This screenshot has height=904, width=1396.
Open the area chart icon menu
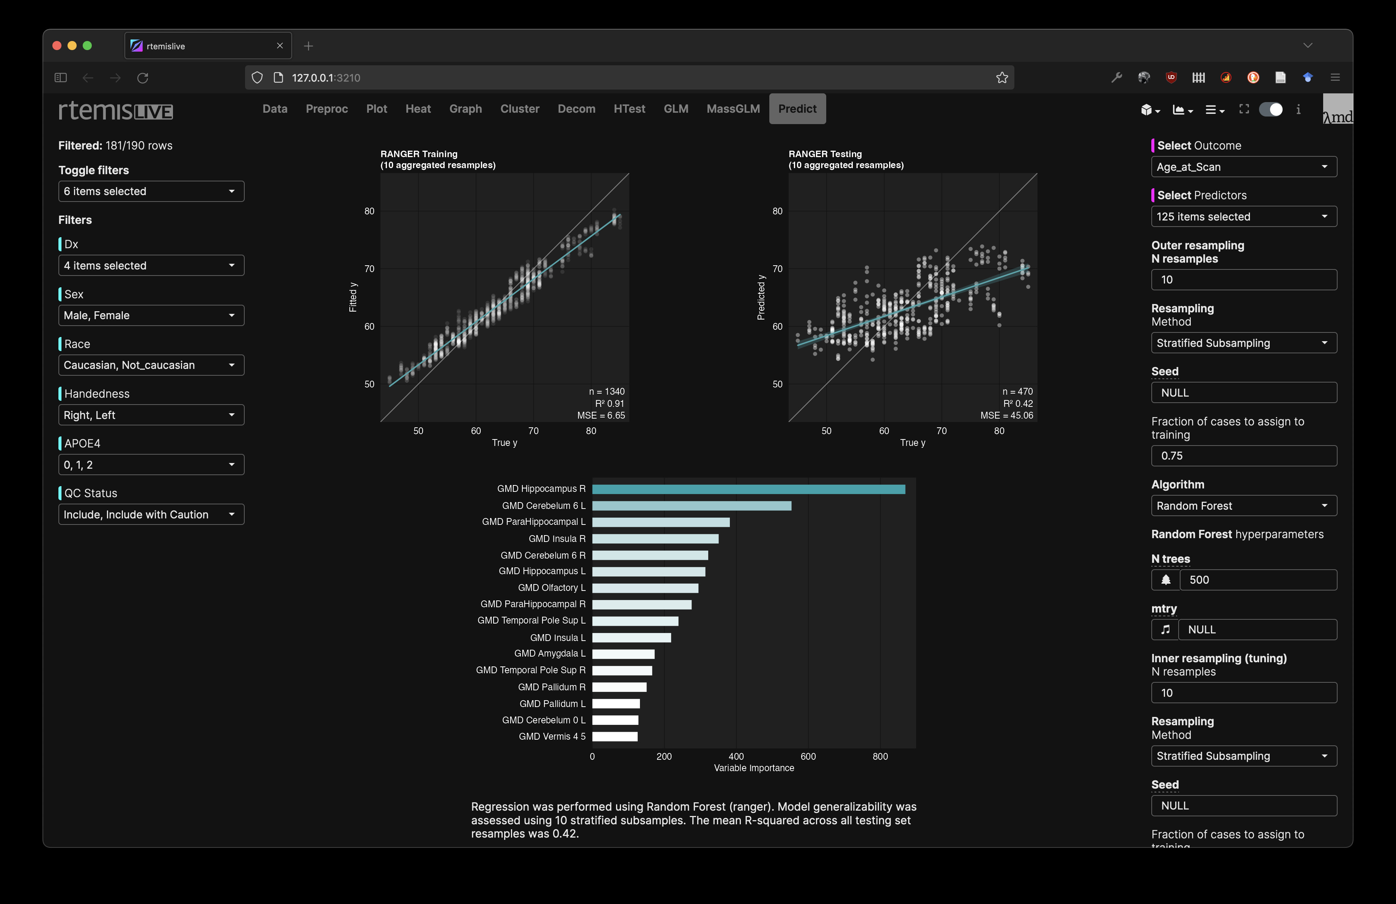pyautogui.click(x=1182, y=110)
